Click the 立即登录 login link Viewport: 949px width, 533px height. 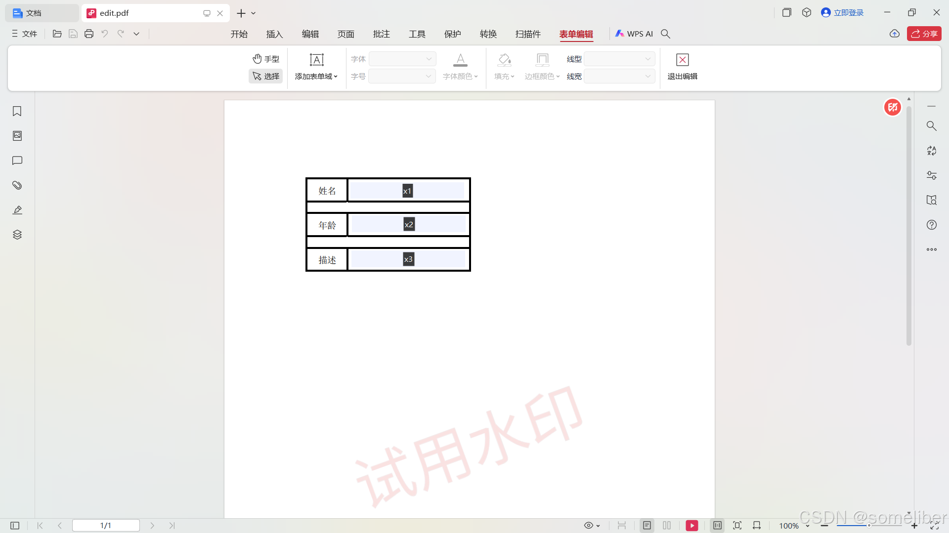(x=842, y=13)
